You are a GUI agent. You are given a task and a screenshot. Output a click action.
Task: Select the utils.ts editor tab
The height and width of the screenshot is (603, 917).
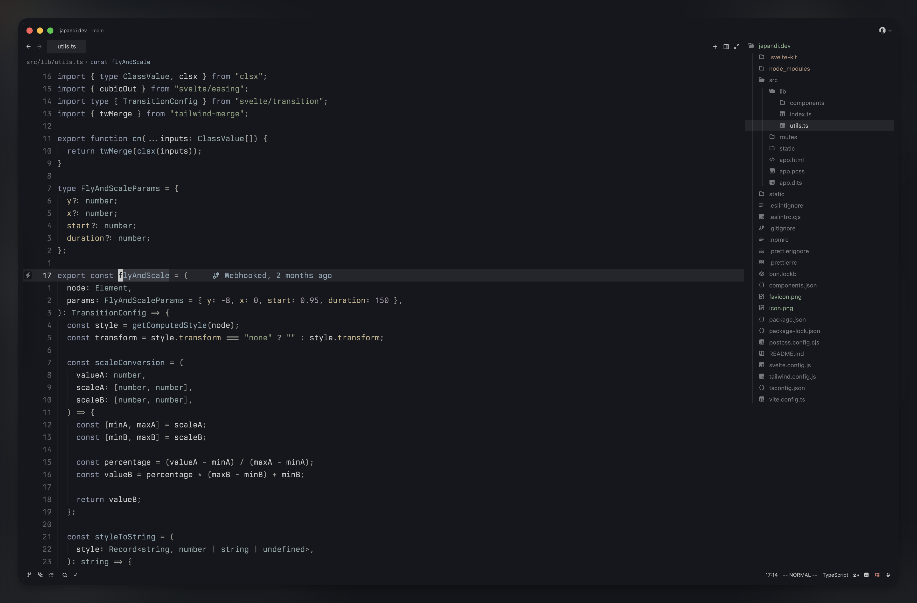click(x=67, y=47)
